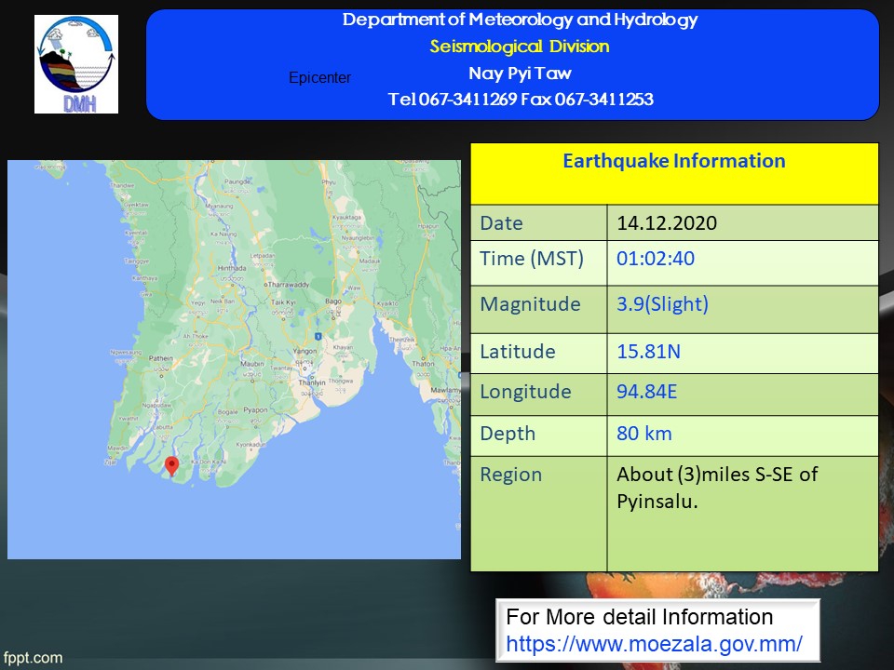
Task: Click the DMH logo image
Action: 76,64
